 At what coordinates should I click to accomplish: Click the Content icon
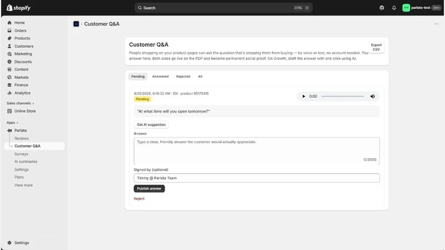pos(9,69)
